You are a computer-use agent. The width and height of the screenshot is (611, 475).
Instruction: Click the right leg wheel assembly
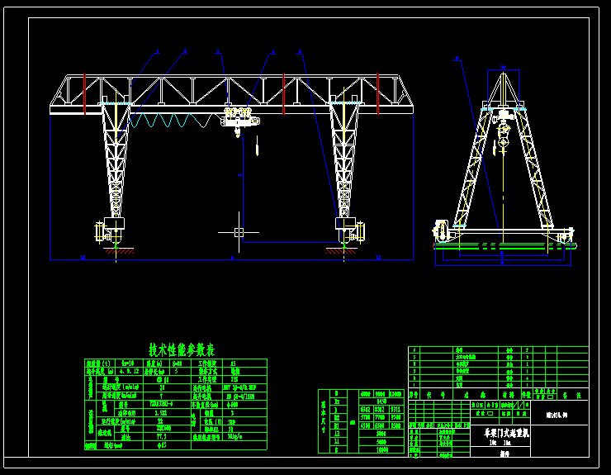click(x=349, y=230)
